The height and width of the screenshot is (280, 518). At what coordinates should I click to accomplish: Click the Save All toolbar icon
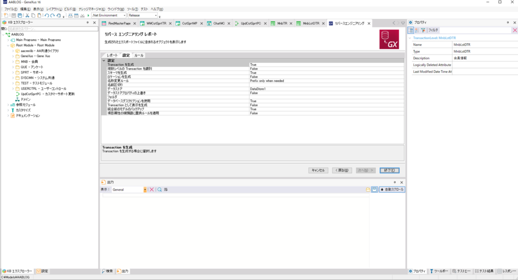(20, 16)
